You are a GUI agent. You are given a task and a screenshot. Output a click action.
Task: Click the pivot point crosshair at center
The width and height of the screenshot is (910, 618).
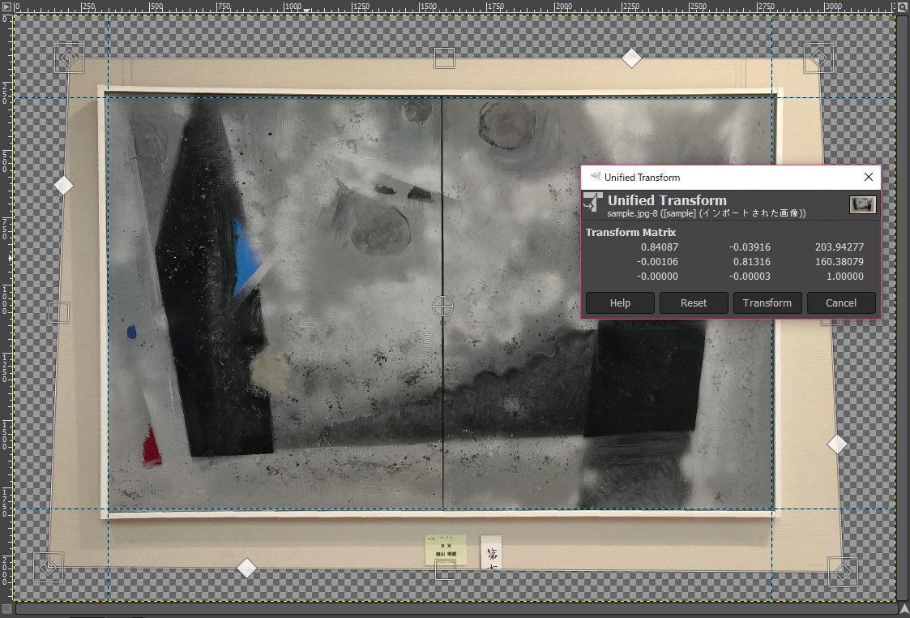coord(442,306)
